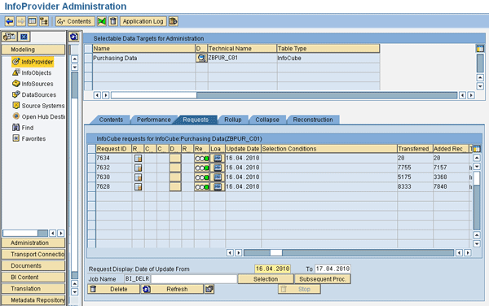
Task: Click the Date of Update From field
Action: (272, 269)
